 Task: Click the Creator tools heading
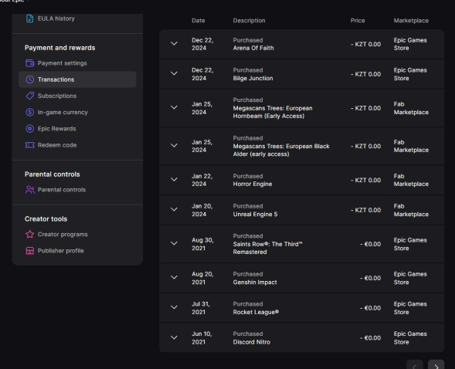(x=46, y=218)
